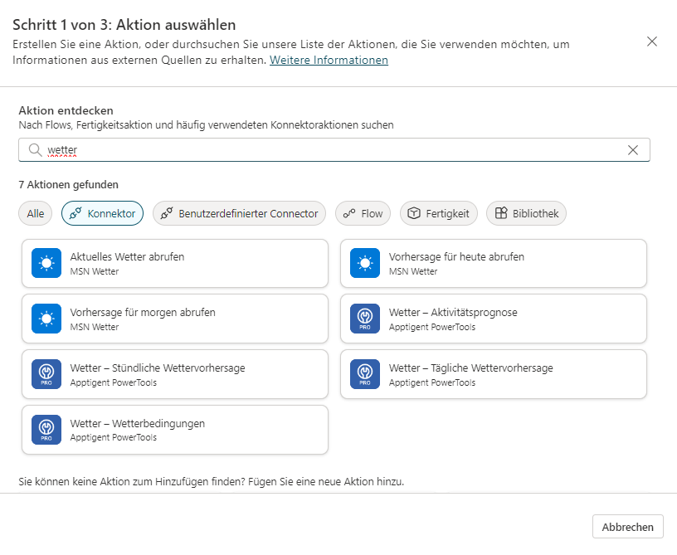
Task: Click the MSN Wetter icon for Vorhersage für morgen
Action: coord(46,319)
